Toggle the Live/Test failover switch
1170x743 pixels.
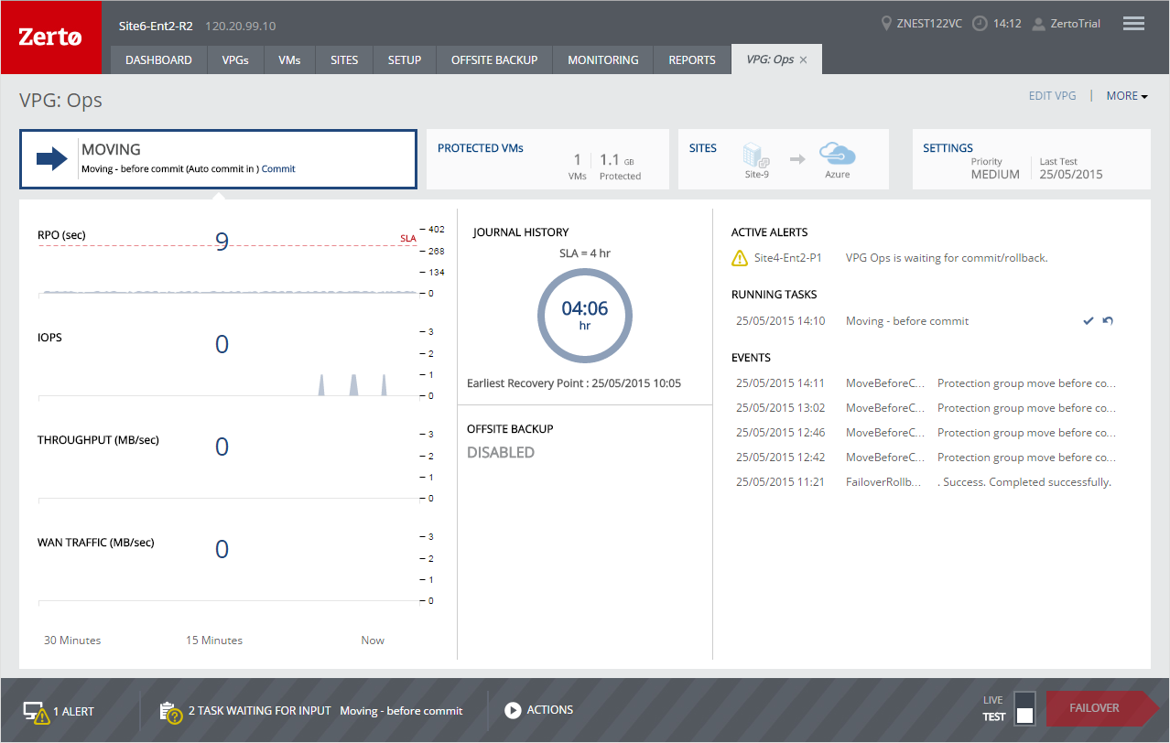(1024, 707)
